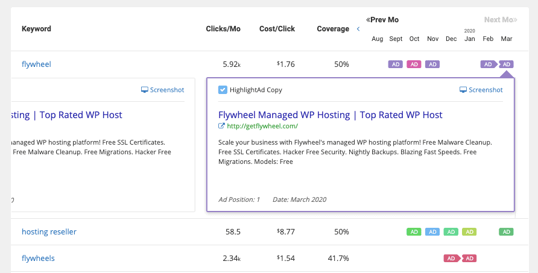538x273 pixels.
Task: Go to previous months with Prev Mo
Action: (x=382, y=20)
